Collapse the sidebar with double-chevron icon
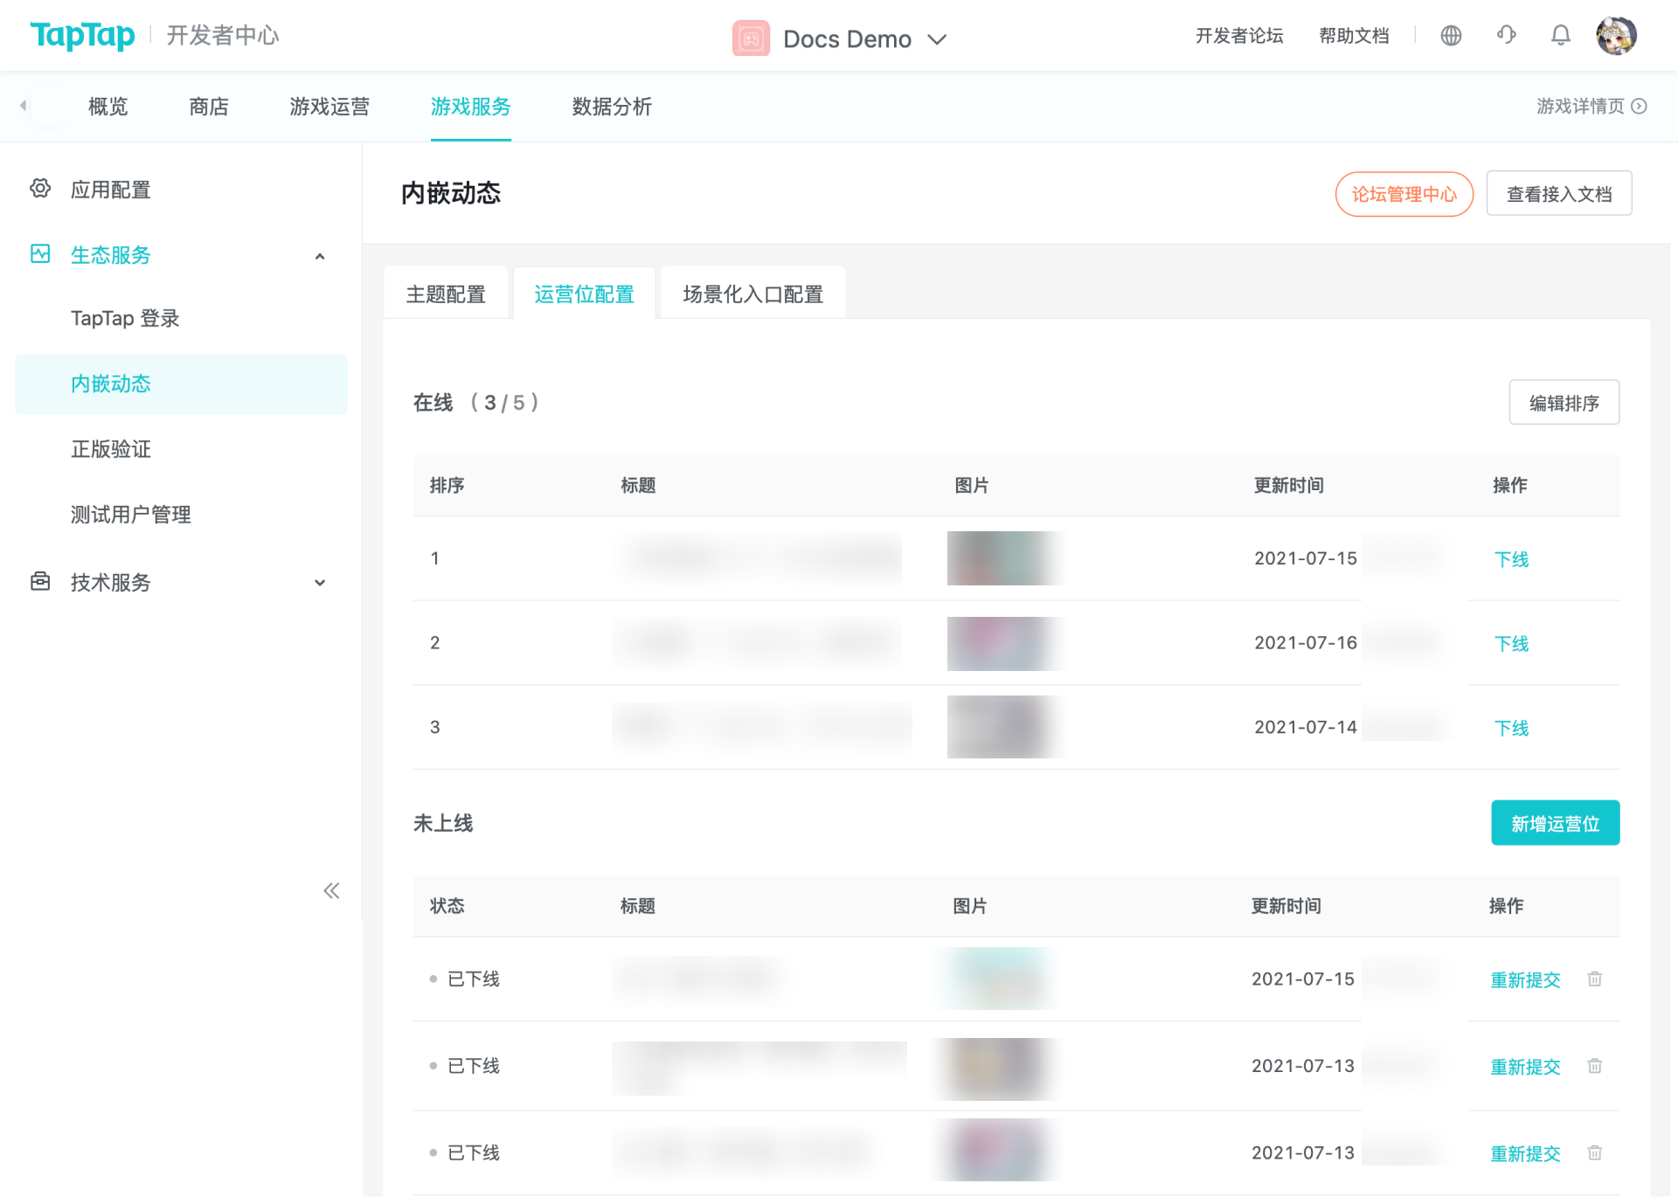 point(331,890)
